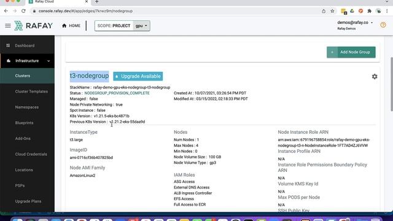Image resolution: width=393 pixels, height=221 pixels.
Task: Click the tab list dropdown arrow
Action: 387,2
